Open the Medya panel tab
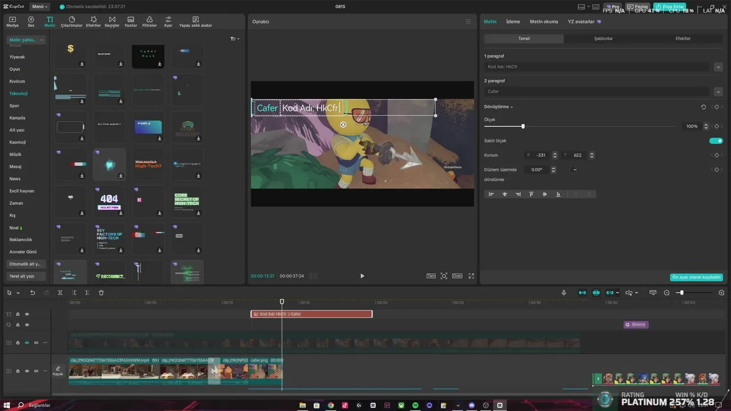 click(x=13, y=22)
